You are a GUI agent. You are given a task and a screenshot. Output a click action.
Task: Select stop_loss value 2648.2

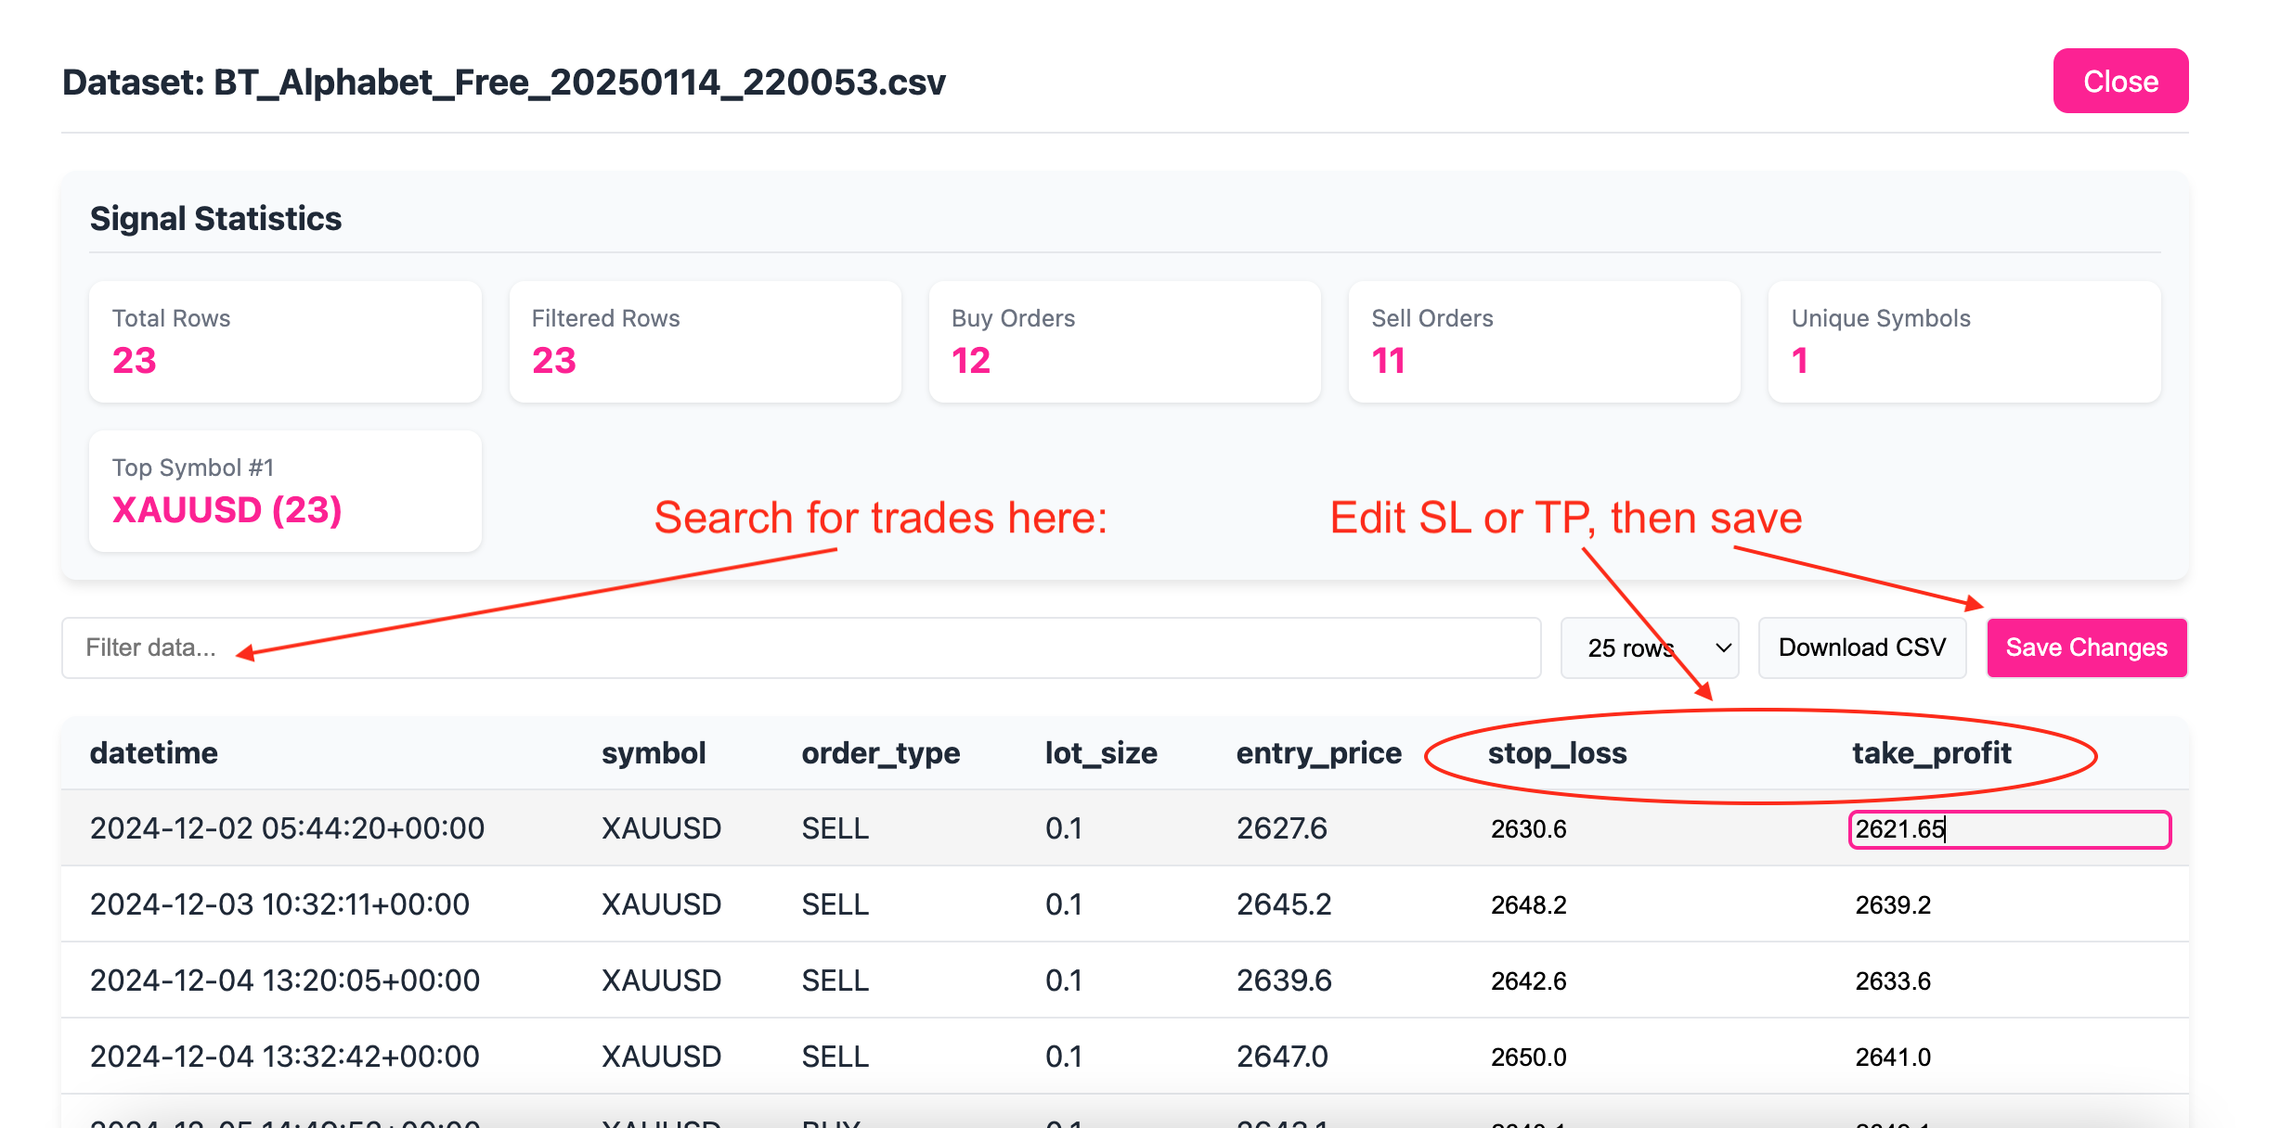pos(1529,905)
